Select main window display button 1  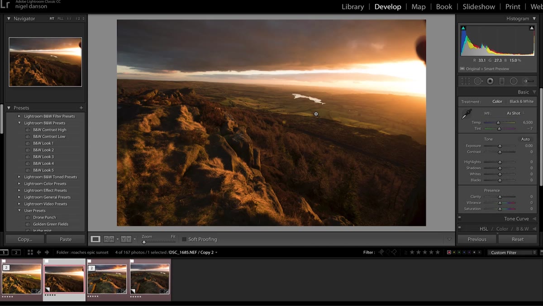click(4, 252)
